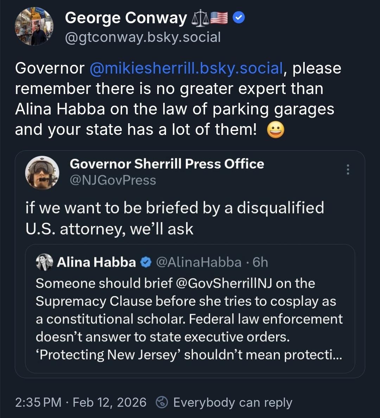
Task: Click verified badge next to Alina Habba
Action: click(146, 262)
